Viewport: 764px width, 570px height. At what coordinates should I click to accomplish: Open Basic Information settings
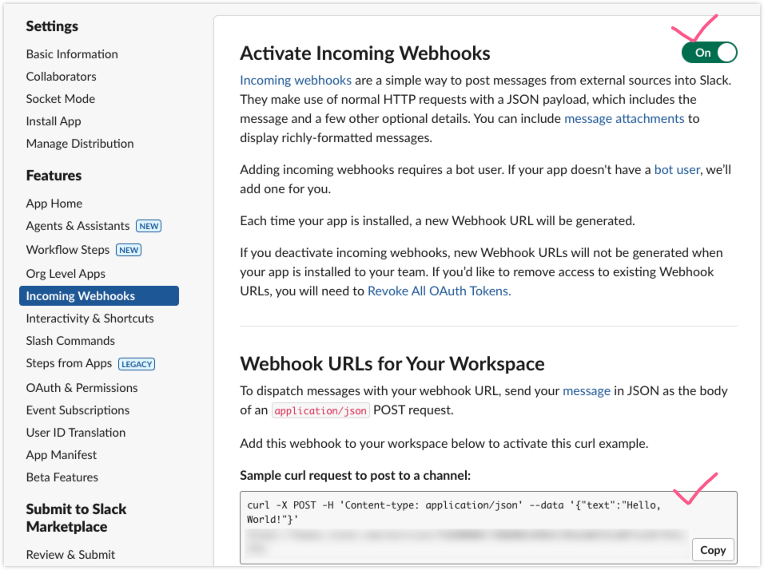[72, 54]
